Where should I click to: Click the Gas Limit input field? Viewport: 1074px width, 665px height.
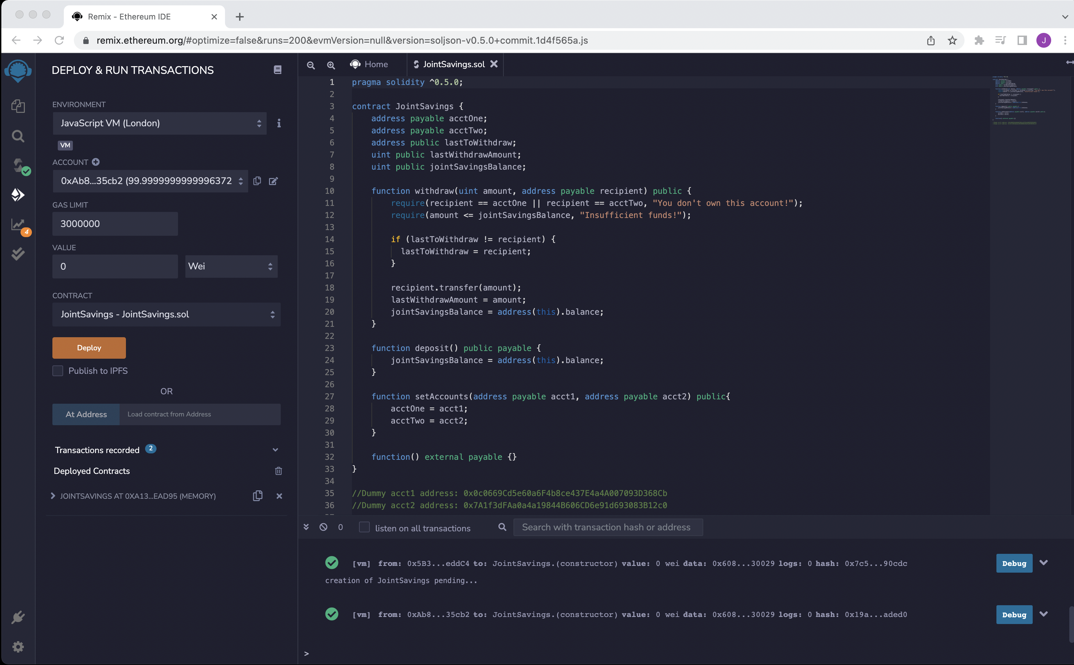pos(115,224)
